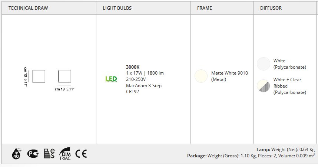This screenshot has width=318, height=167.
Task: Click the 3000K color temperature label
Action: pyautogui.click(x=133, y=67)
